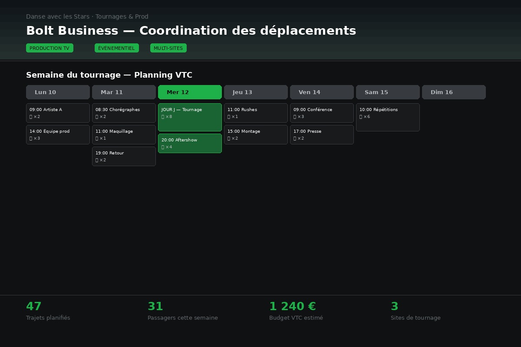Click the passenger icon on 20:00 Aftershow card
This screenshot has width=521, height=347.
[x=163, y=147]
